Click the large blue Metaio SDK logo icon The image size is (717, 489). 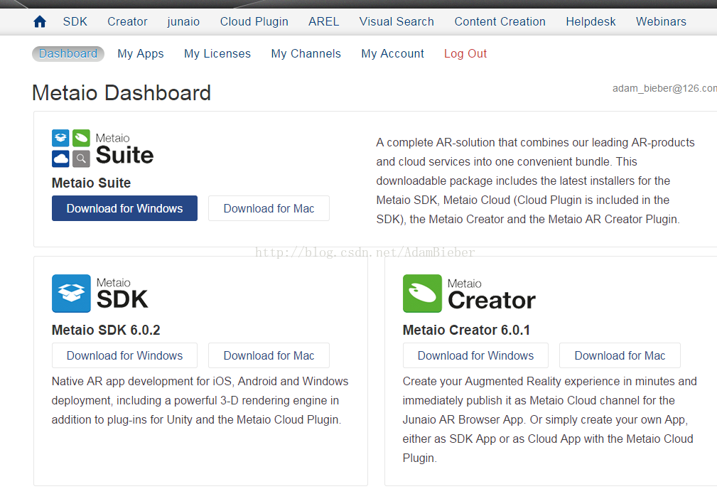coord(71,294)
